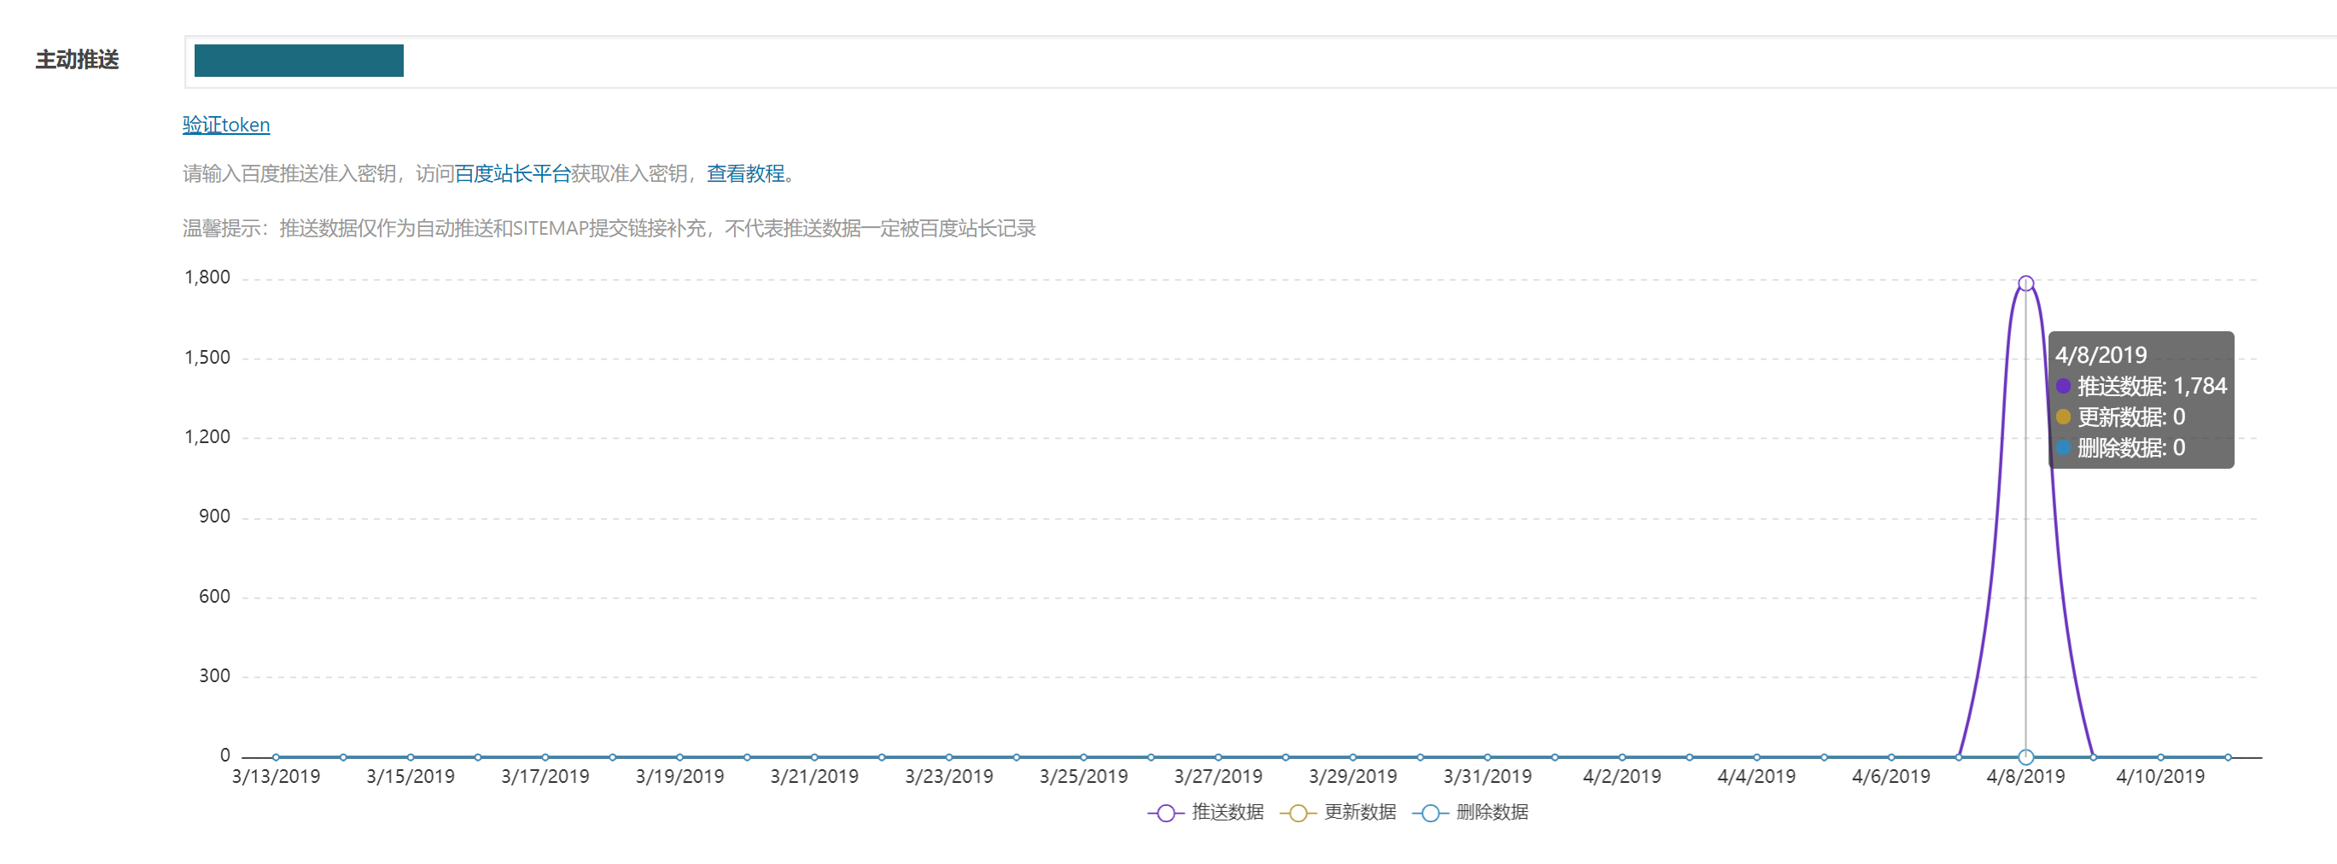The width and height of the screenshot is (2337, 864).
Task: Click the purple 推送数据 legend circle icon
Action: tap(1166, 813)
